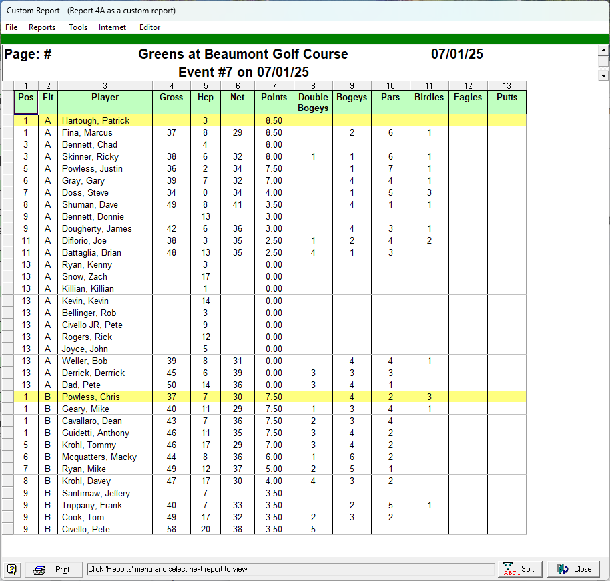Viewport: 610px width, 581px height.
Task: Open the Tools menu
Action: tap(77, 27)
